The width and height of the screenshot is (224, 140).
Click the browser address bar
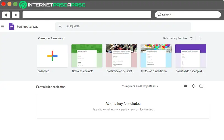pyautogui.click(x=87, y=15)
